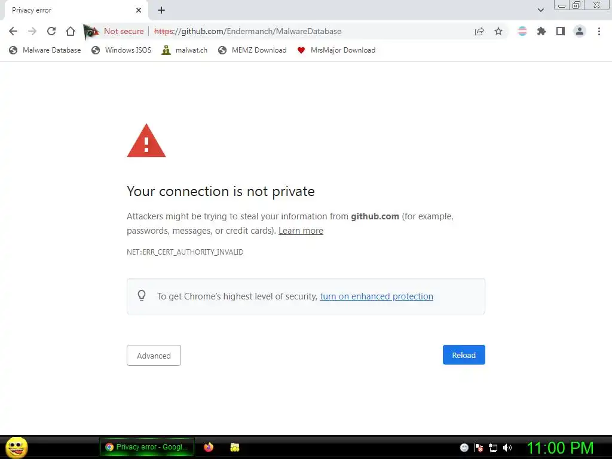Click the blue Reload button
The height and width of the screenshot is (459, 612).
click(464, 355)
